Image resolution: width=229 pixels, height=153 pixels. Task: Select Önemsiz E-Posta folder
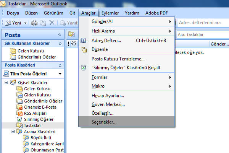[40, 107]
